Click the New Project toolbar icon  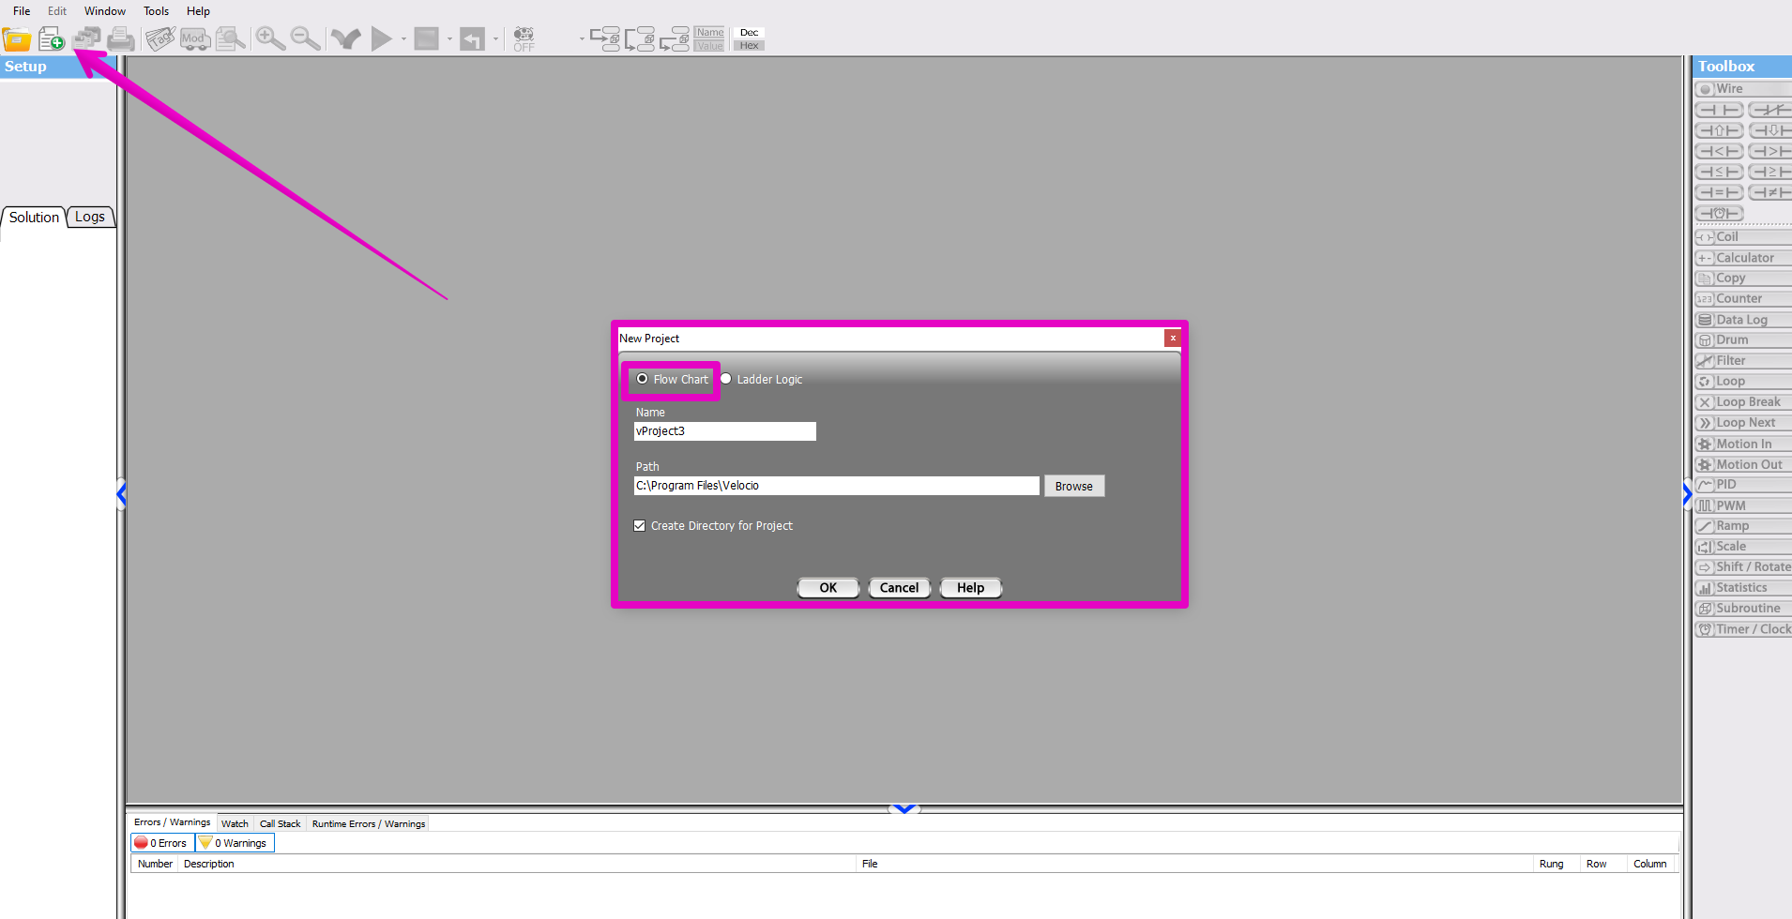[x=52, y=39]
